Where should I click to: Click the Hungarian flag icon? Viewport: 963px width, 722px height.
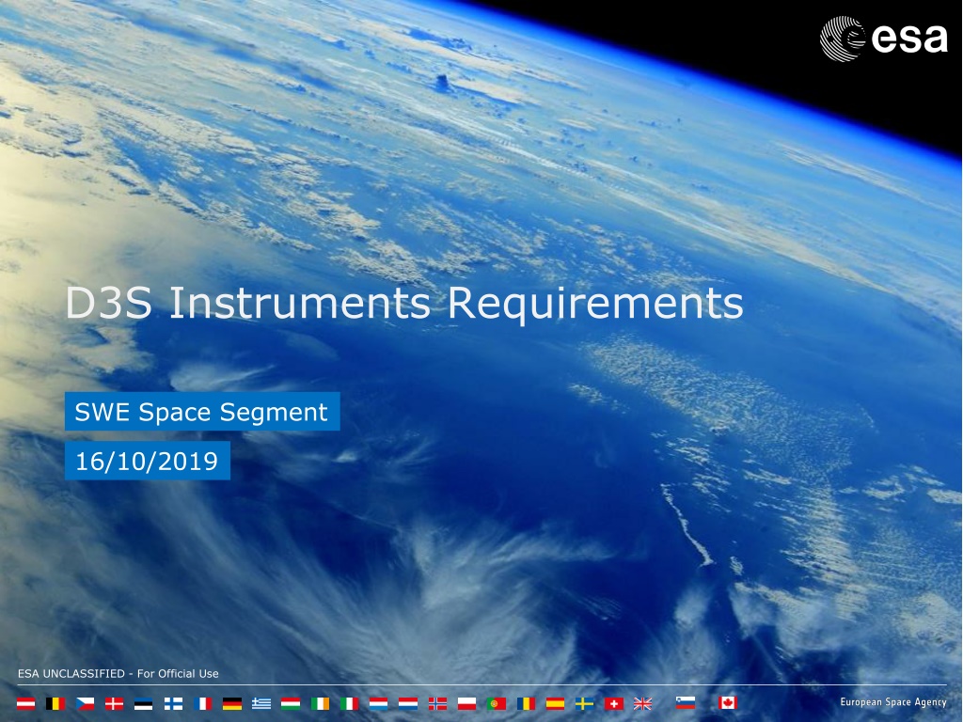[291, 703]
